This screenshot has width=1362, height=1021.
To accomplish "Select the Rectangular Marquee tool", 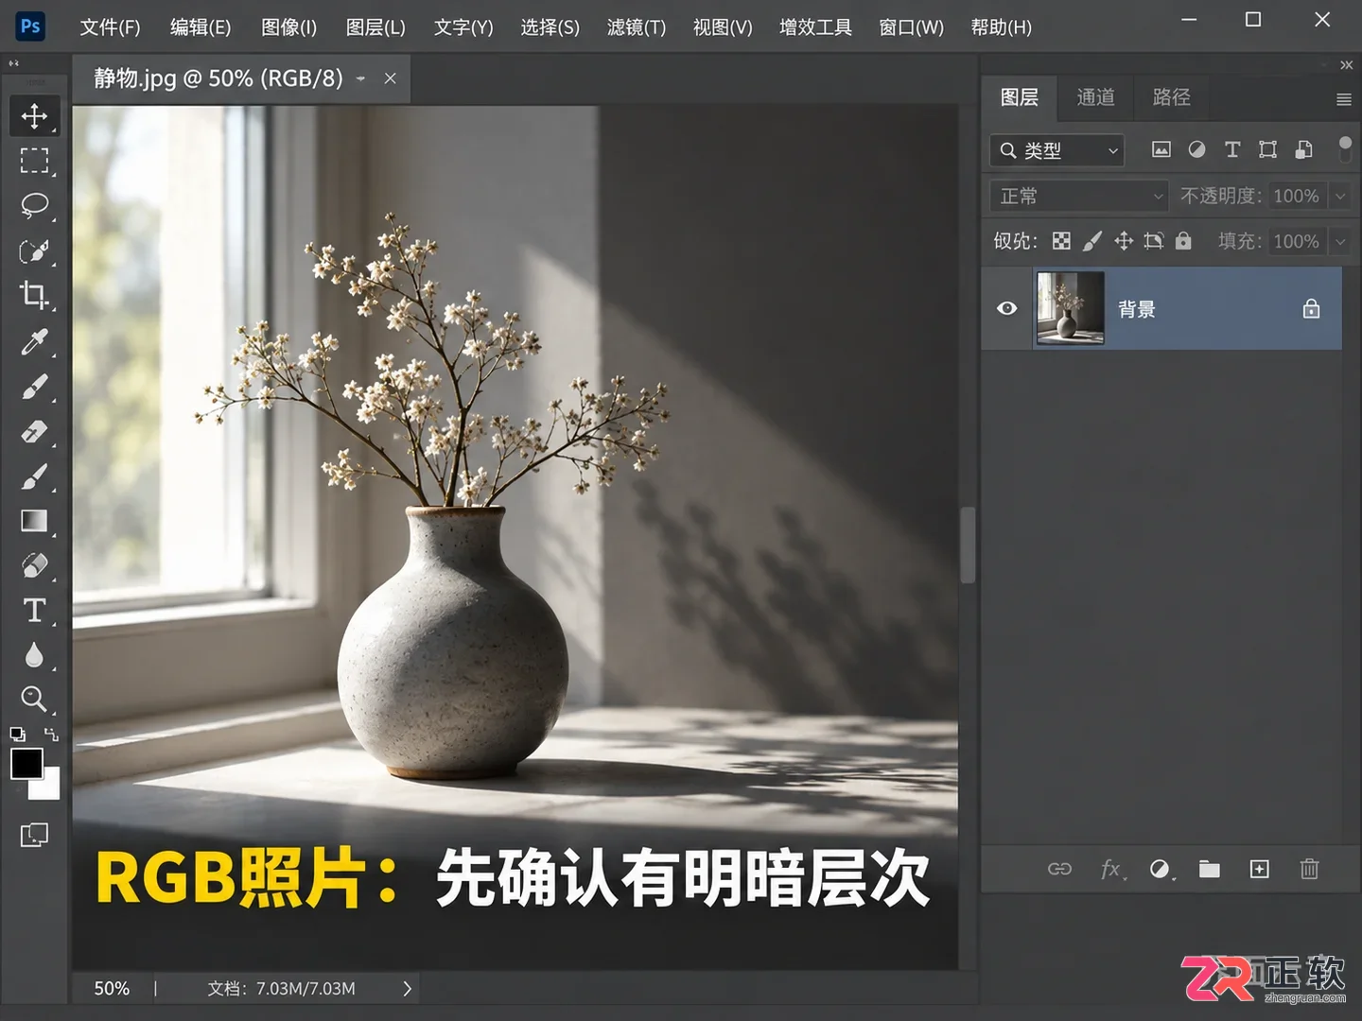I will 35,161.
